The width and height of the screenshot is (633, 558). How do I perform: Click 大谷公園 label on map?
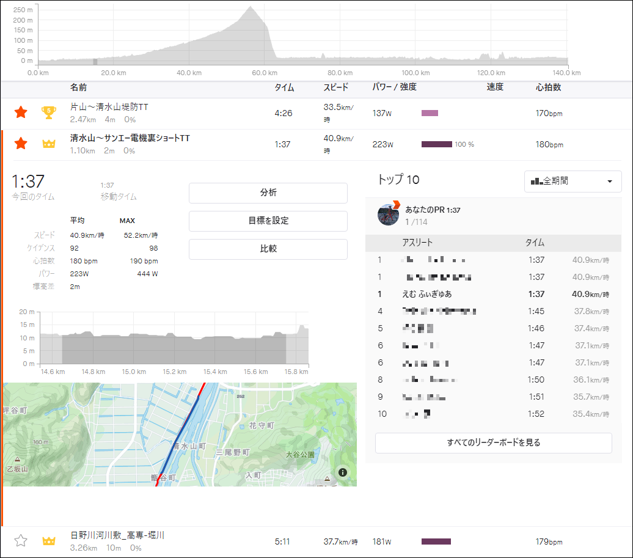pos(300,454)
